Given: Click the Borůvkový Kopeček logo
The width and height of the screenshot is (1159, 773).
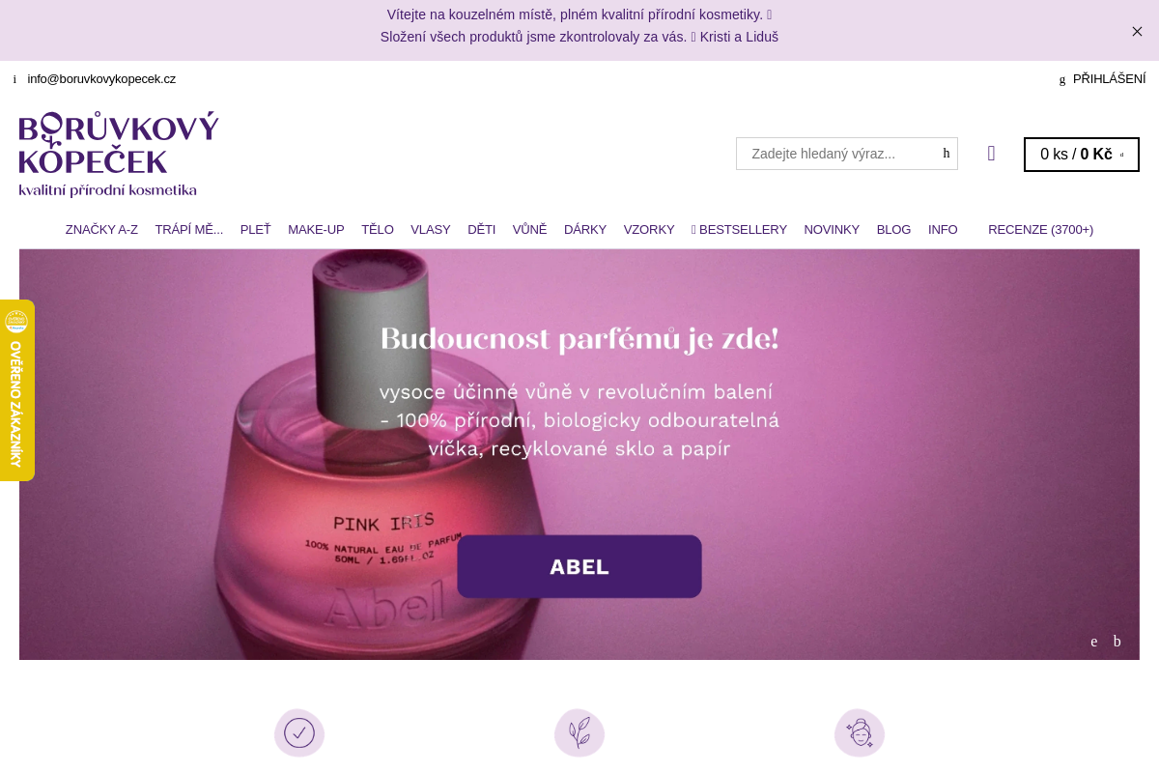Looking at the screenshot, I should click(x=119, y=155).
